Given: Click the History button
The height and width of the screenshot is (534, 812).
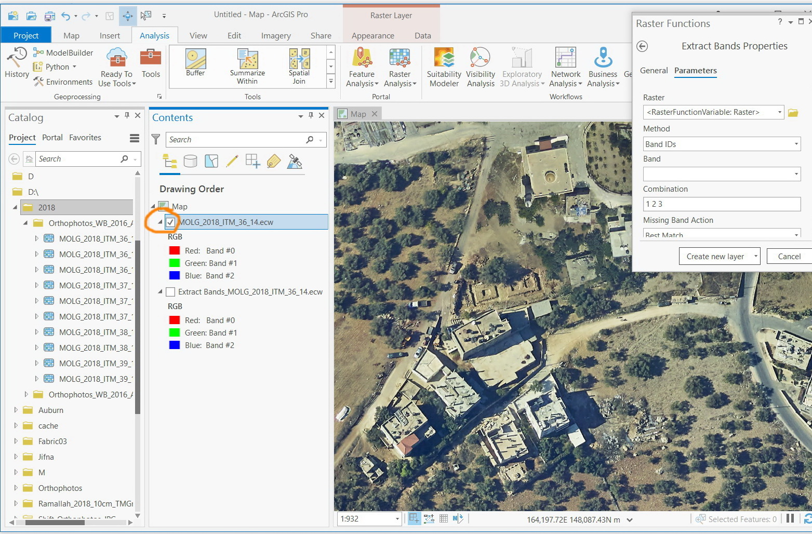Looking at the screenshot, I should coord(17,62).
